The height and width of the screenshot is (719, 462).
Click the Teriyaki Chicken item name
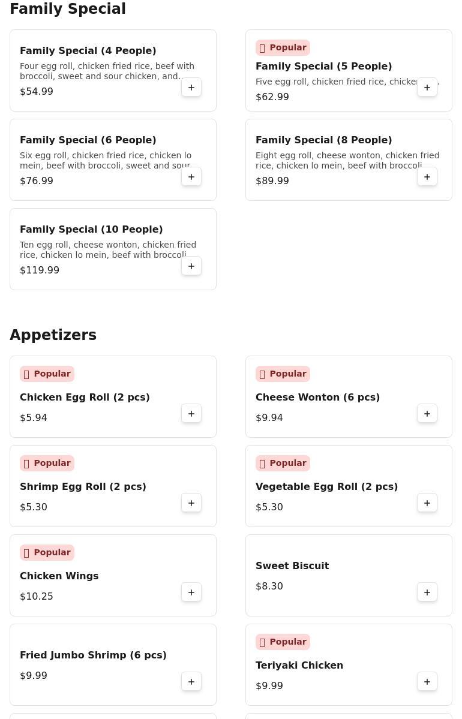tap(299, 666)
